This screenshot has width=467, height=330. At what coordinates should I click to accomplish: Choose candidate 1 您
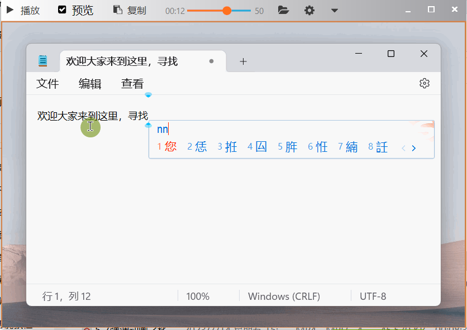coord(167,147)
